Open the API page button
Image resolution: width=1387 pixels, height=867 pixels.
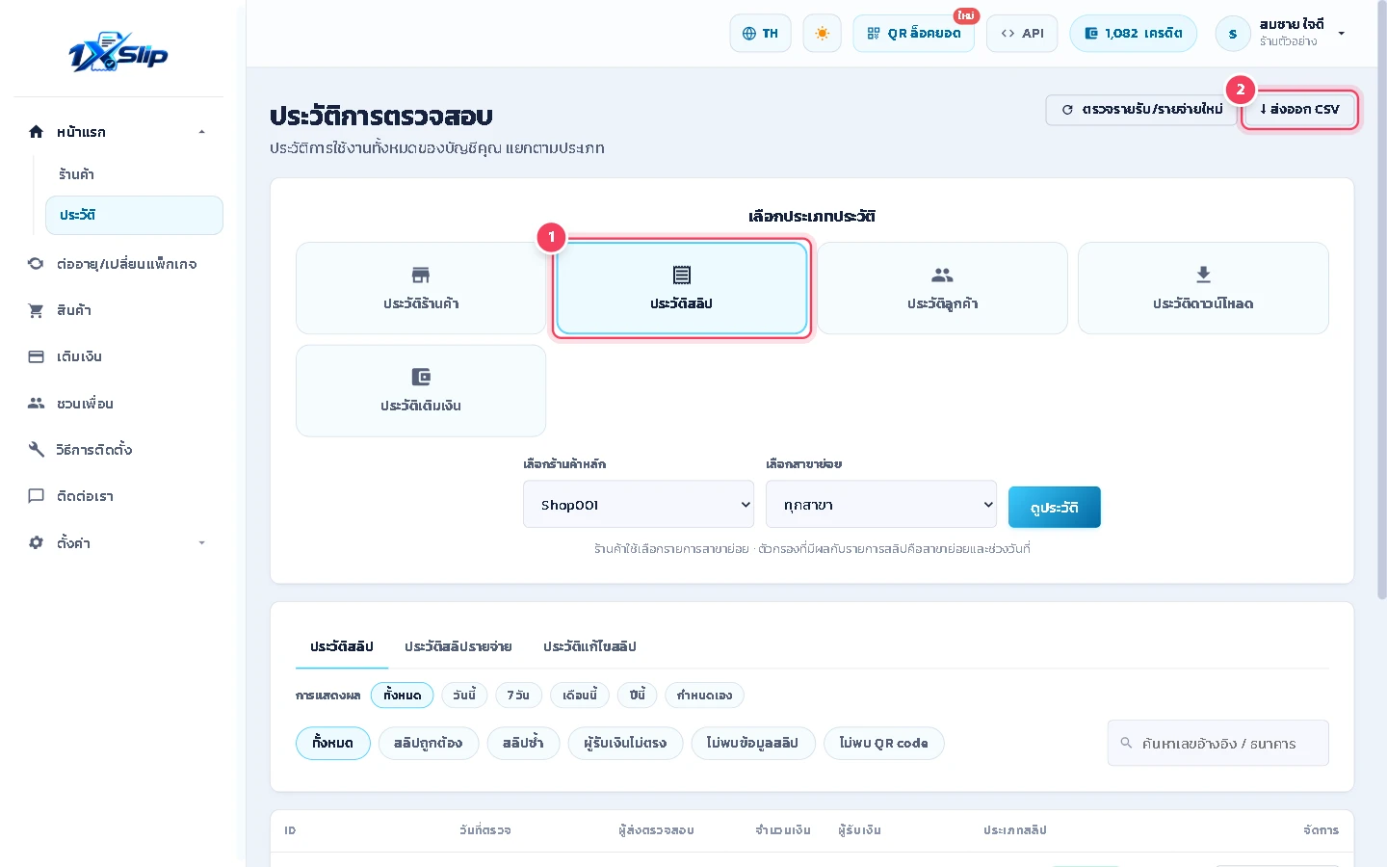click(x=1022, y=33)
